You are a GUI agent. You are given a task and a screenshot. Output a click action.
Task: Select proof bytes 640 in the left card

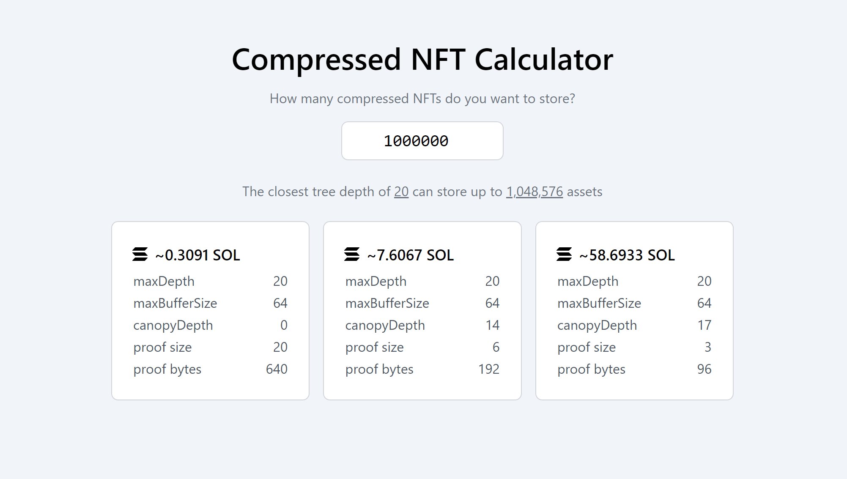(277, 369)
